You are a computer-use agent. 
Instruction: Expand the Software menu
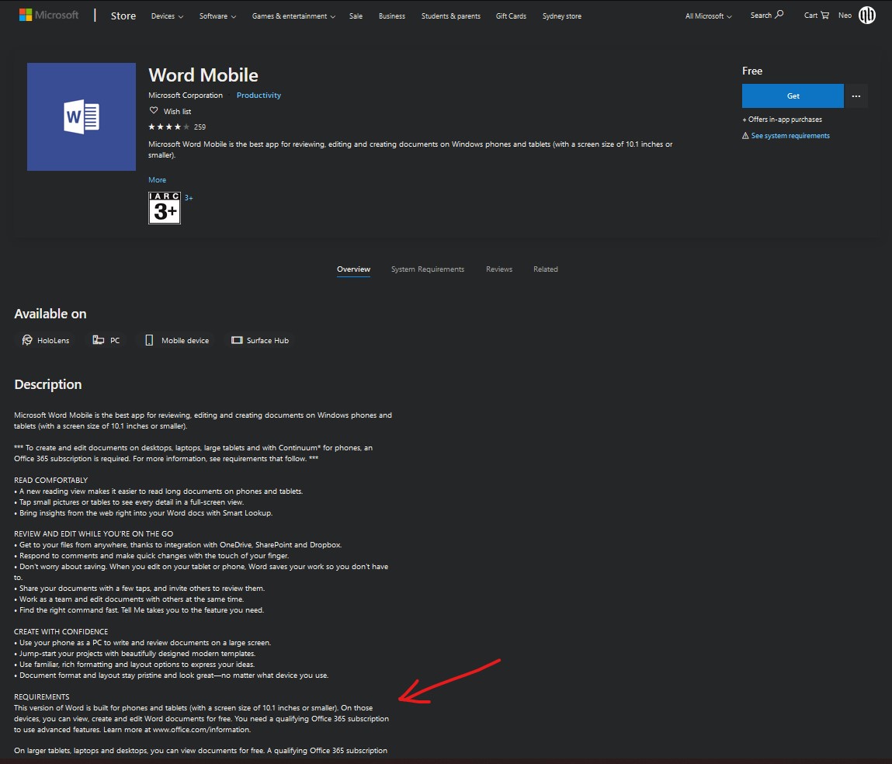tap(217, 16)
